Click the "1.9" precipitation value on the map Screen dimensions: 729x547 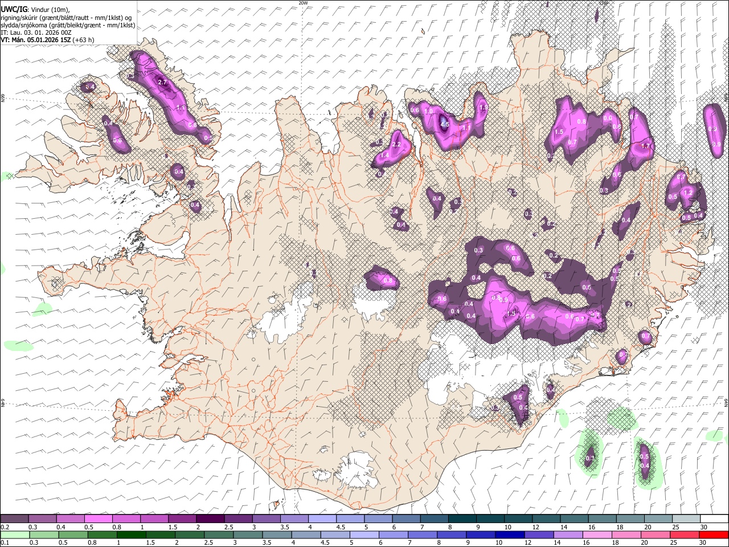point(484,107)
